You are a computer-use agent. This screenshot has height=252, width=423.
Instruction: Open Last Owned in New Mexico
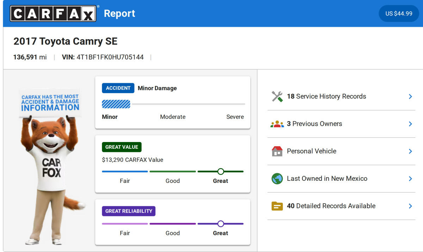(x=341, y=179)
